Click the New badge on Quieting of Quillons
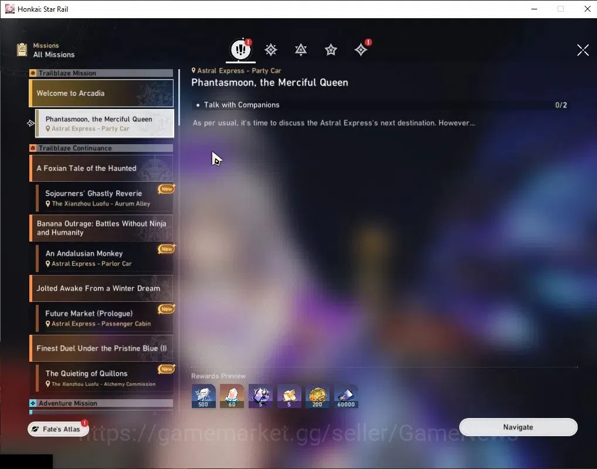 pos(167,369)
